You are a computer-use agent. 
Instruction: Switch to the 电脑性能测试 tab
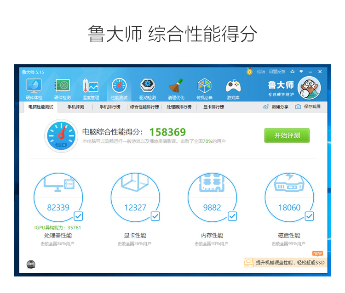[x=41, y=107]
